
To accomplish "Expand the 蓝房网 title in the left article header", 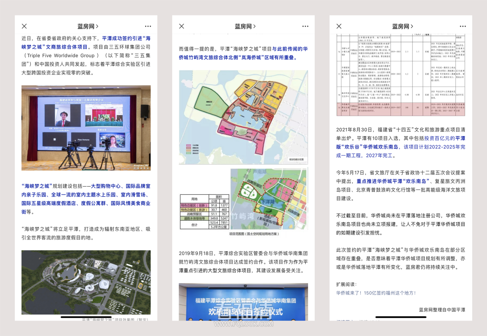I will point(87,27).
